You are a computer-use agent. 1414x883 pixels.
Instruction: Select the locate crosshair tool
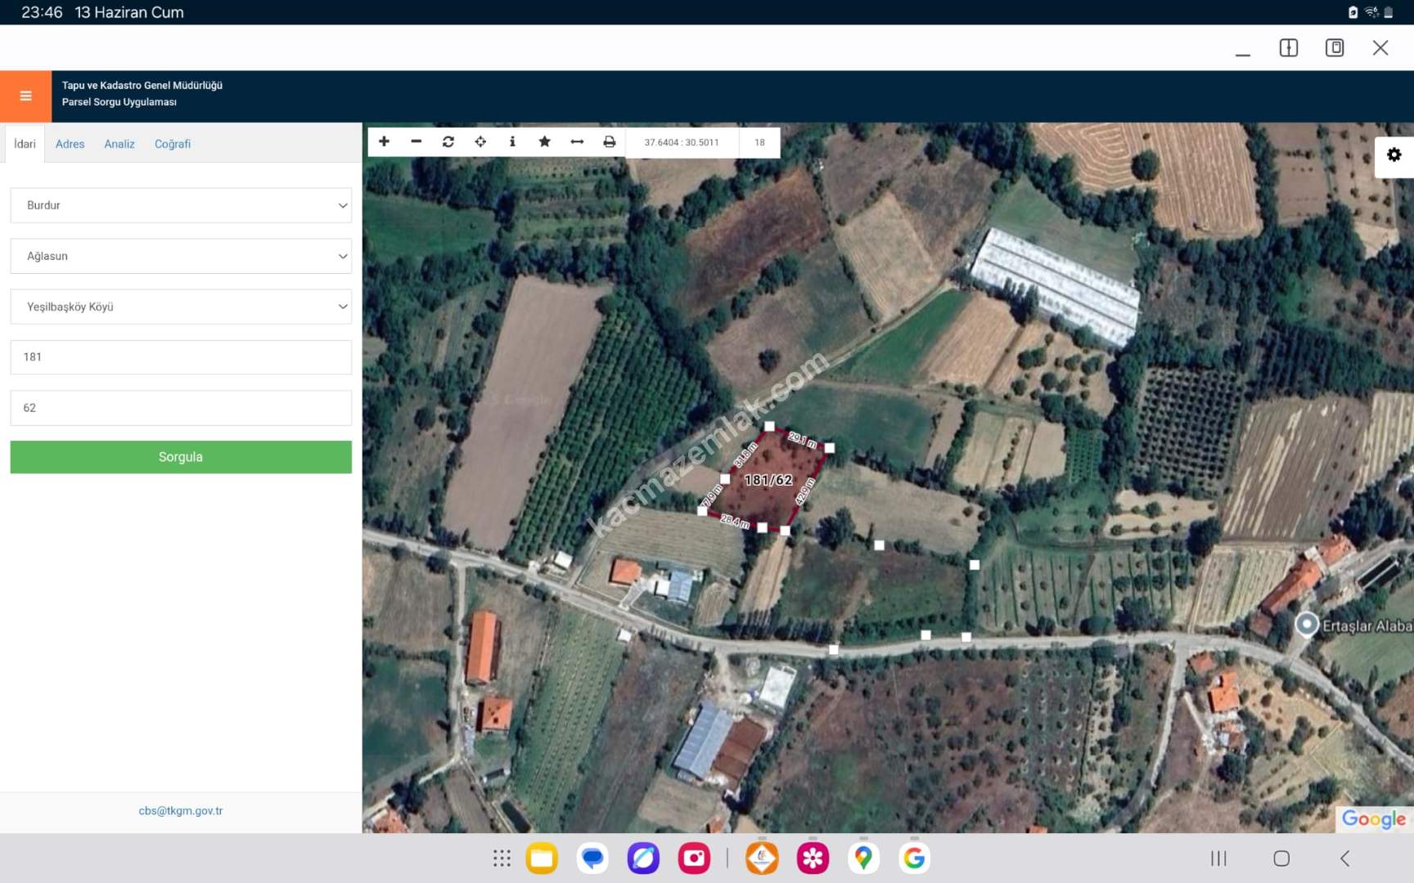480,141
